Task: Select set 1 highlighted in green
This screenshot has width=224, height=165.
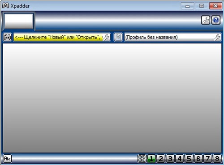Action: click(x=151, y=158)
